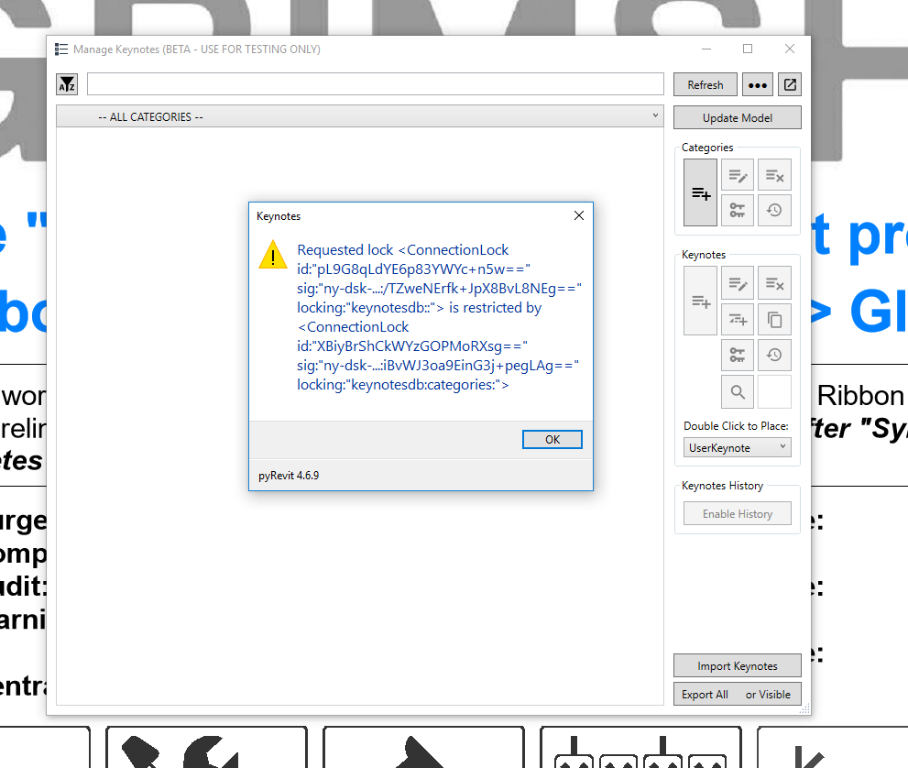Enable History in Keynotes History panel

[x=737, y=513]
